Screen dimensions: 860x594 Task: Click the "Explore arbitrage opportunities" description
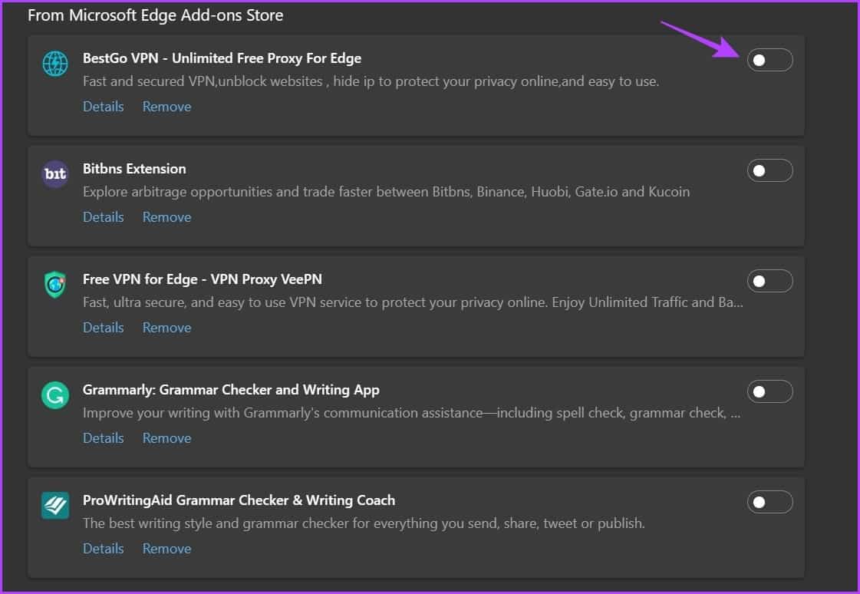pos(386,192)
